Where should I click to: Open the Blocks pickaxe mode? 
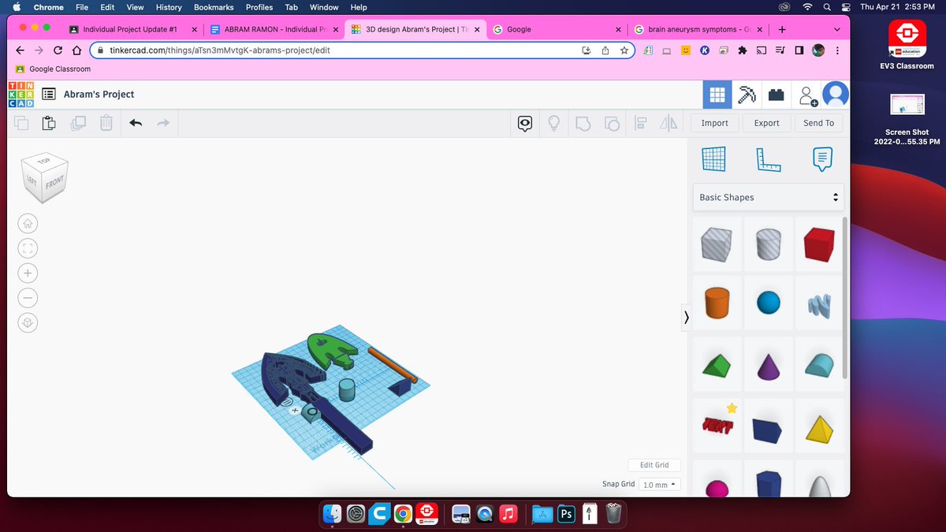747,95
